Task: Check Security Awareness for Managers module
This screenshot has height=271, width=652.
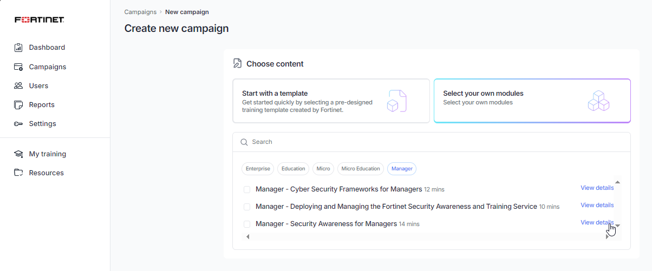Action: click(x=247, y=224)
